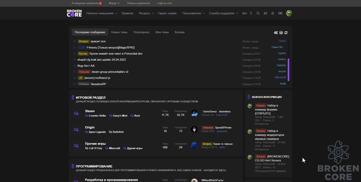Select the Халява tab
This screenshot has width=361, height=182.
180,32
